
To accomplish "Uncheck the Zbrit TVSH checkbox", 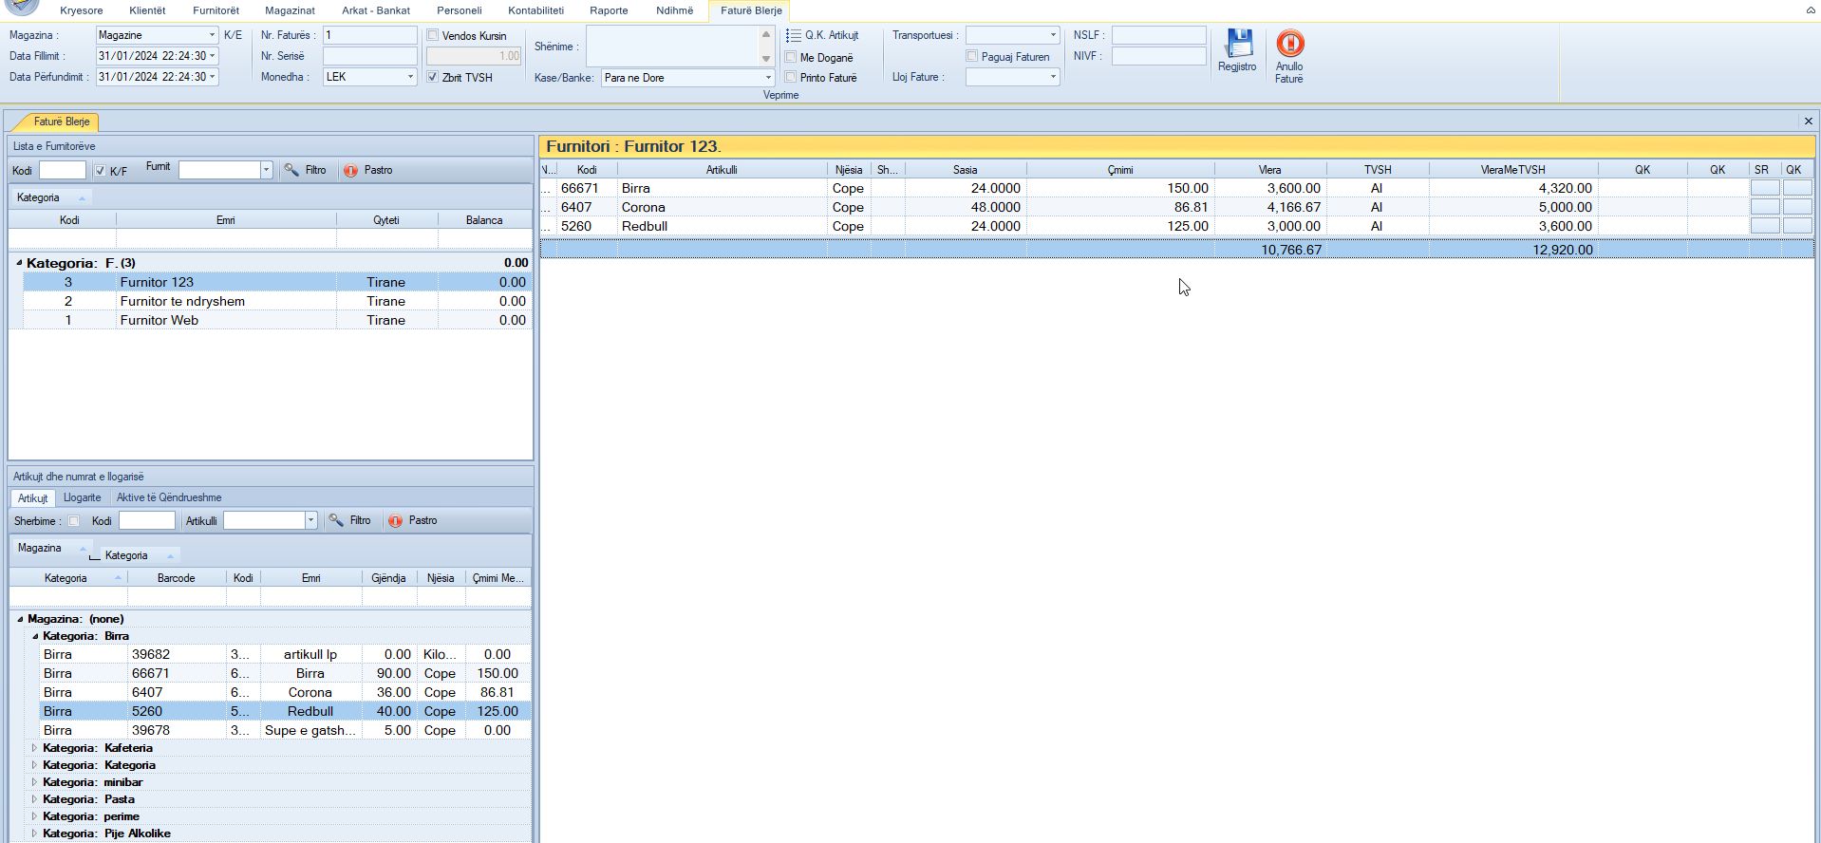I will pos(433,77).
